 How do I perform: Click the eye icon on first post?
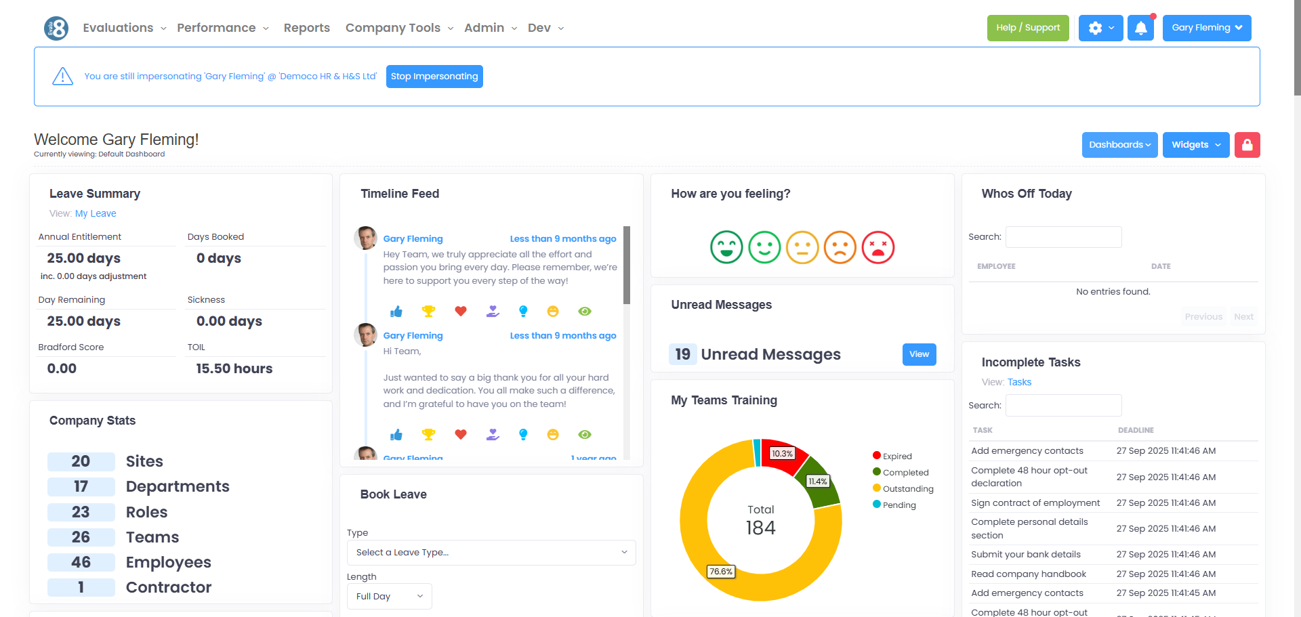click(x=585, y=312)
